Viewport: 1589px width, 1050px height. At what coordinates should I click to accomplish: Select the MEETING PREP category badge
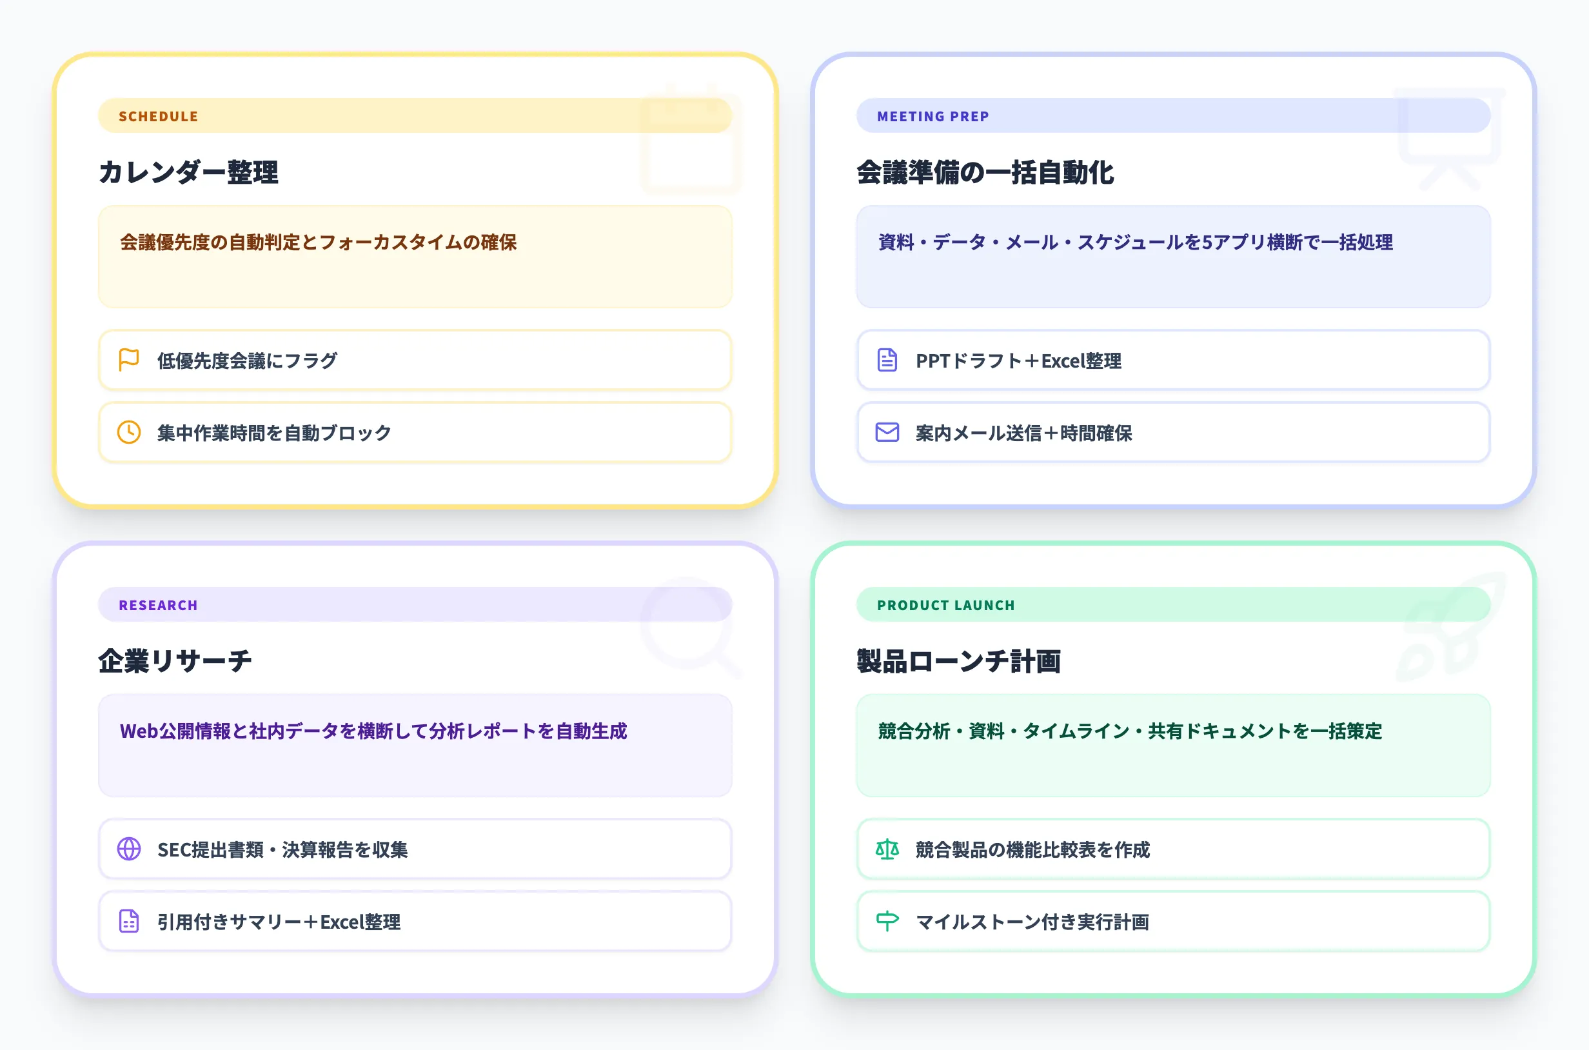click(933, 116)
